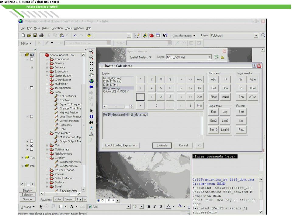
Task: Select the Pan hand tool
Action: point(92,75)
